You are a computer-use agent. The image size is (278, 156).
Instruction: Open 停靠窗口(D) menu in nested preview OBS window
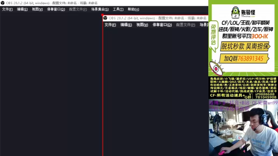162,25
